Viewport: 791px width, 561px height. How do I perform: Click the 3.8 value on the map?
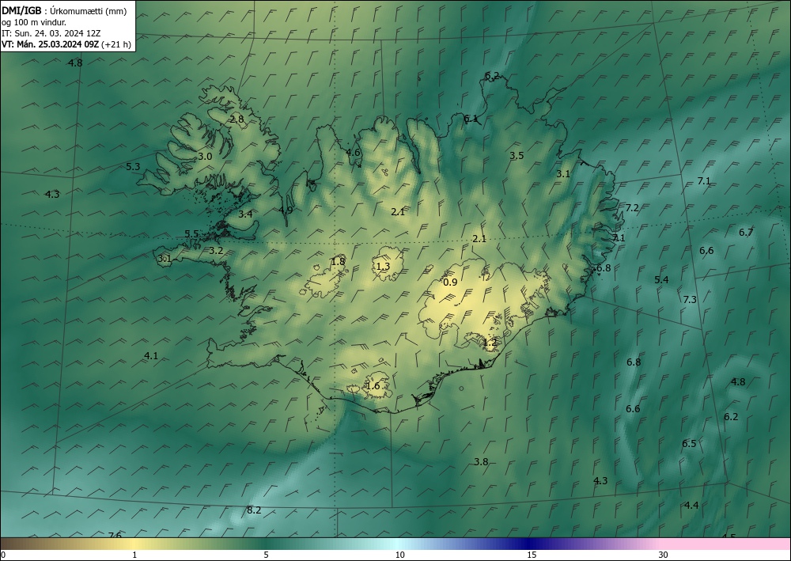(x=481, y=461)
